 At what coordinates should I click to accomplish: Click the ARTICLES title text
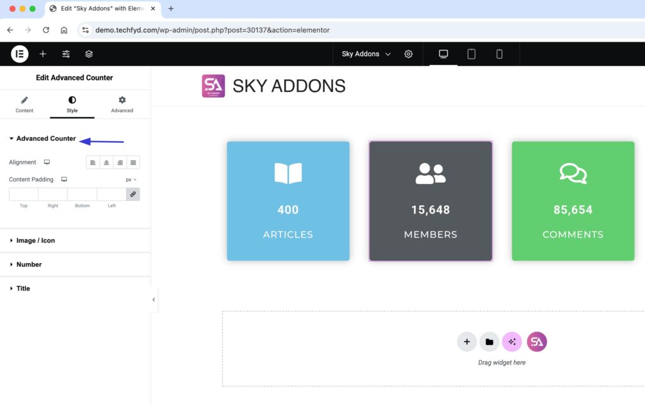(x=288, y=234)
